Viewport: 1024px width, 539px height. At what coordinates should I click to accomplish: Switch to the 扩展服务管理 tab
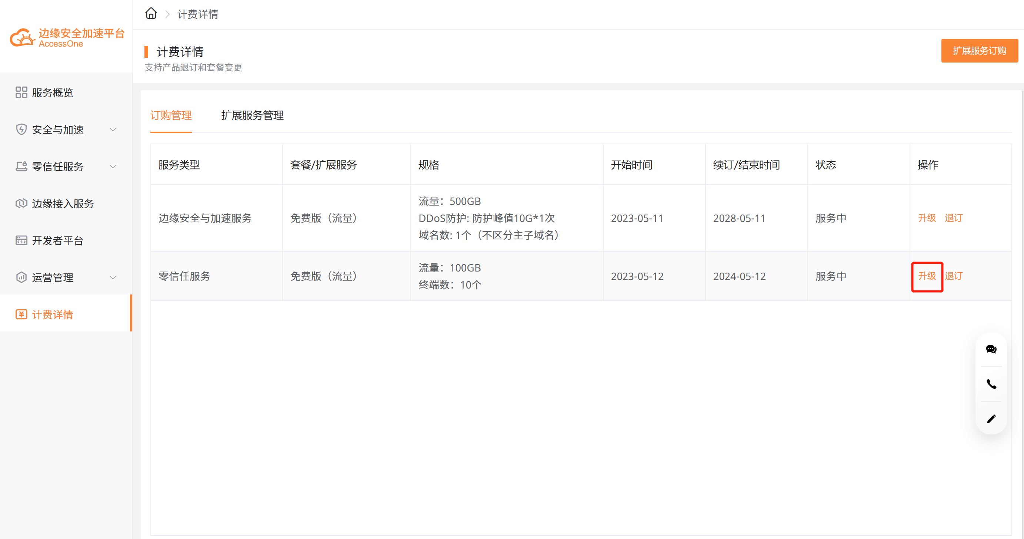click(253, 115)
